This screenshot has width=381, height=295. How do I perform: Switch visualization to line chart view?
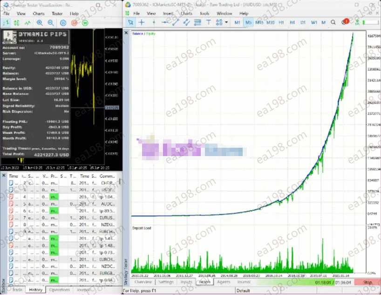click(28, 22)
